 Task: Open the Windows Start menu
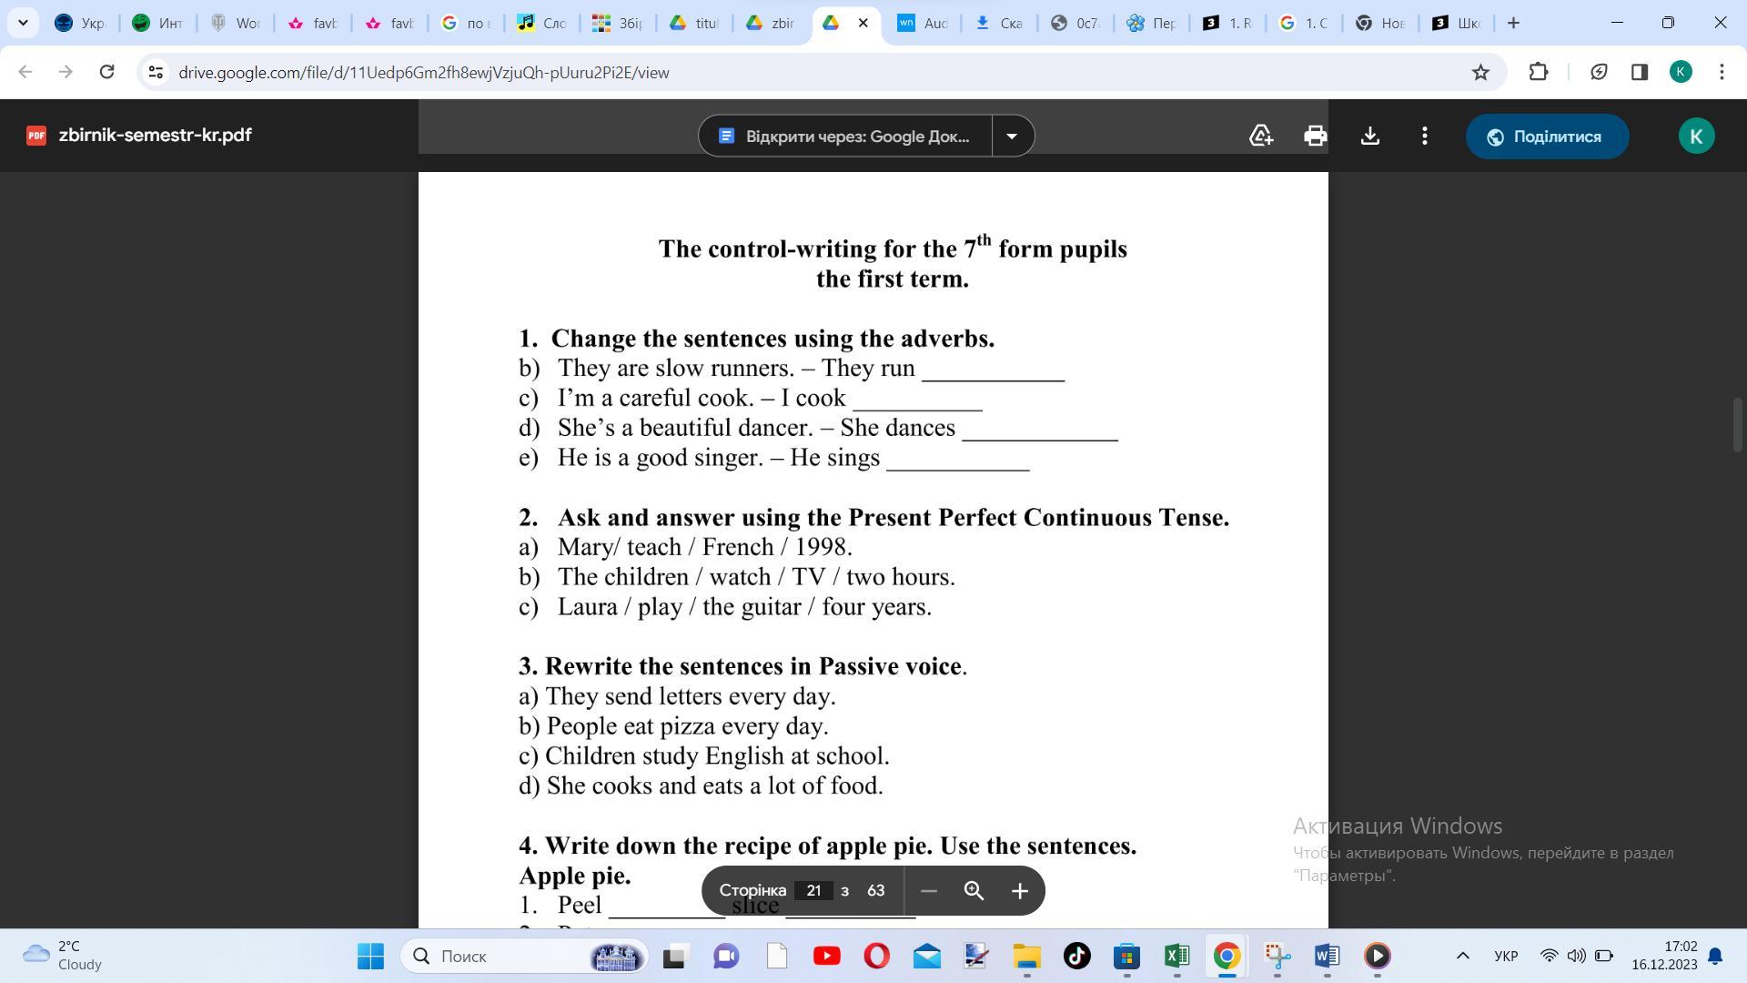370,956
